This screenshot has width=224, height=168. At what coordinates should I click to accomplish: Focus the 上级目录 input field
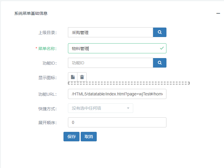(x=110, y=32)
